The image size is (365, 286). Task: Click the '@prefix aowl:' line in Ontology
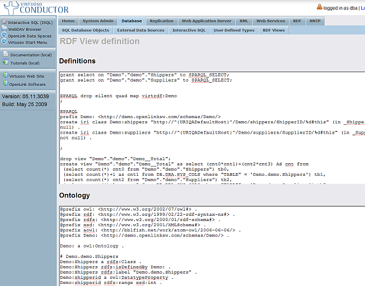(150, 230)
